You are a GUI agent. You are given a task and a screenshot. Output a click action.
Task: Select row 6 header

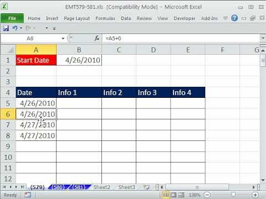(8, 114)
